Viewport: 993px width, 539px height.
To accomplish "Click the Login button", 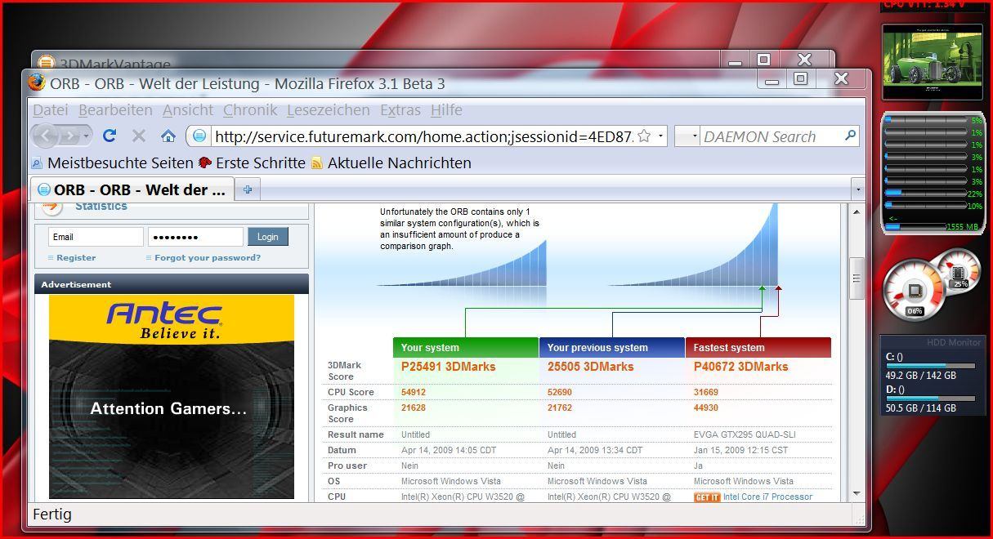I will click(268, 236).
